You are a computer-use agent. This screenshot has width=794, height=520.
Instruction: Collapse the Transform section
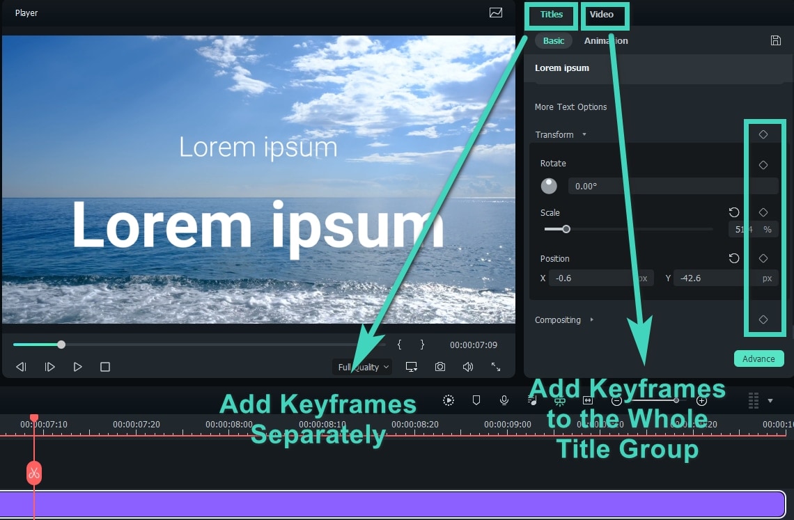584,134
